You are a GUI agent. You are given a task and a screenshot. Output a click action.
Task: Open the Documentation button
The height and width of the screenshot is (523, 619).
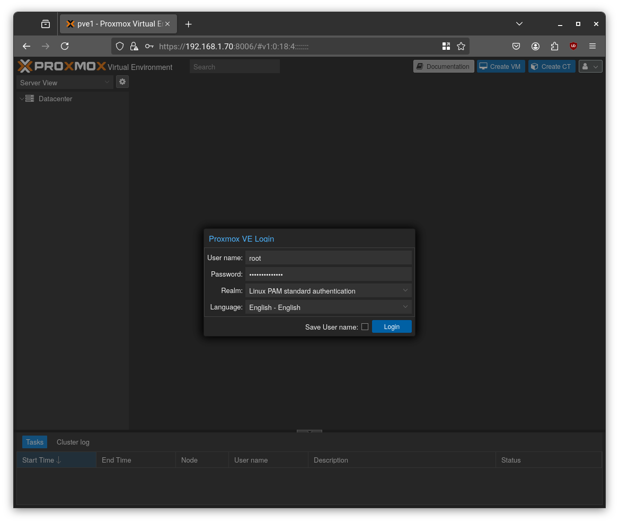click(443, 66)
